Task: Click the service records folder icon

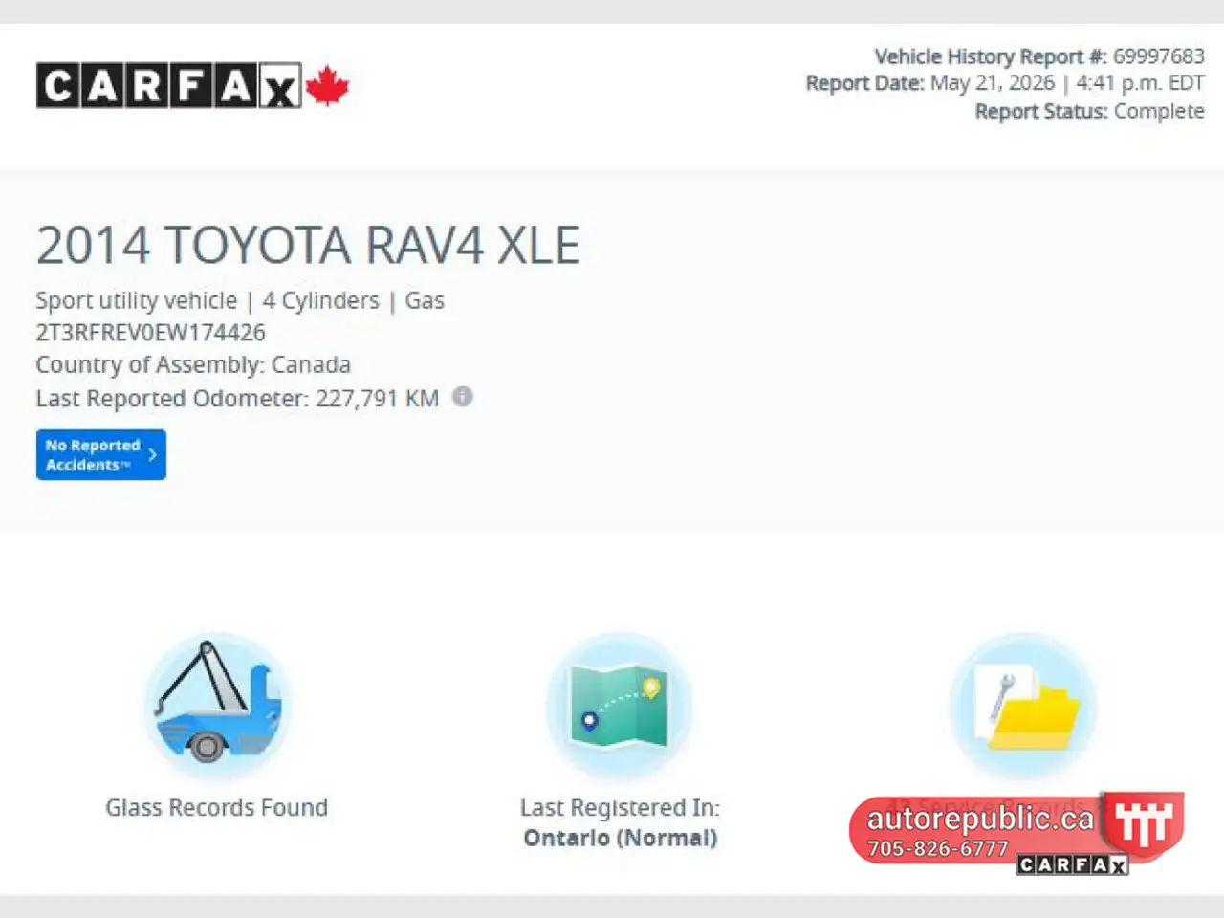Action: tap(1023, 706)
